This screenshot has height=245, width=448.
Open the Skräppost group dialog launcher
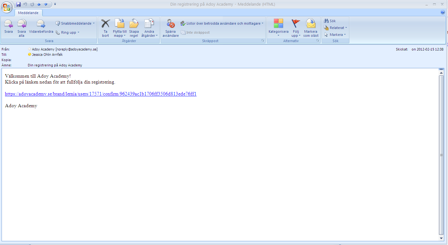pos(263,41)
